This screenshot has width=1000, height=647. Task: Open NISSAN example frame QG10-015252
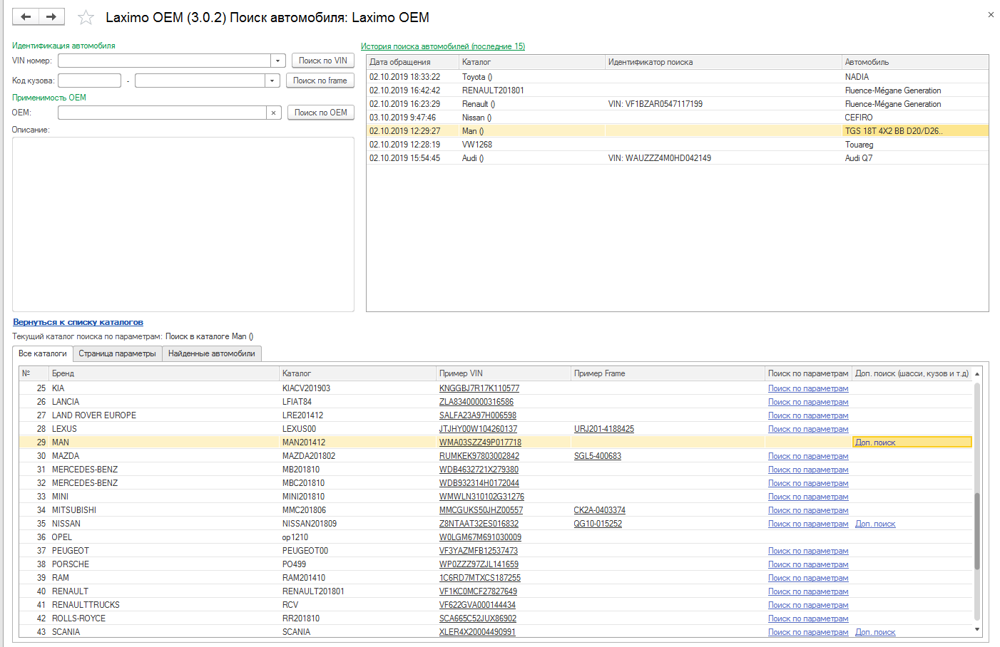pyautogui.click(x=598, y=524)
